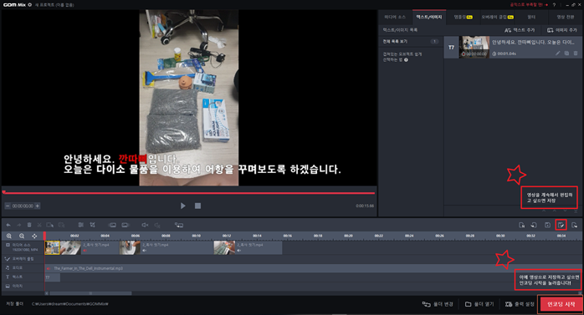This screenshot has width=584, height=315.
Task: Click the undo arrow in timeline toolbar
Action: 8,225
